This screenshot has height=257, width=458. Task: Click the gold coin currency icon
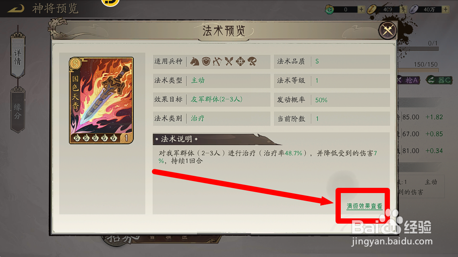pyautogui.click(x=371, y=9)
